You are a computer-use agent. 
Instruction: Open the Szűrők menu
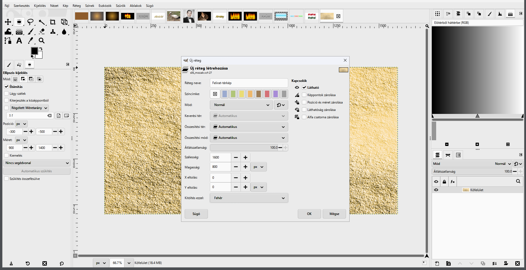121,5
